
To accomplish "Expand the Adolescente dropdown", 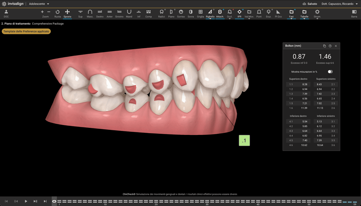I will pos(39,4).
